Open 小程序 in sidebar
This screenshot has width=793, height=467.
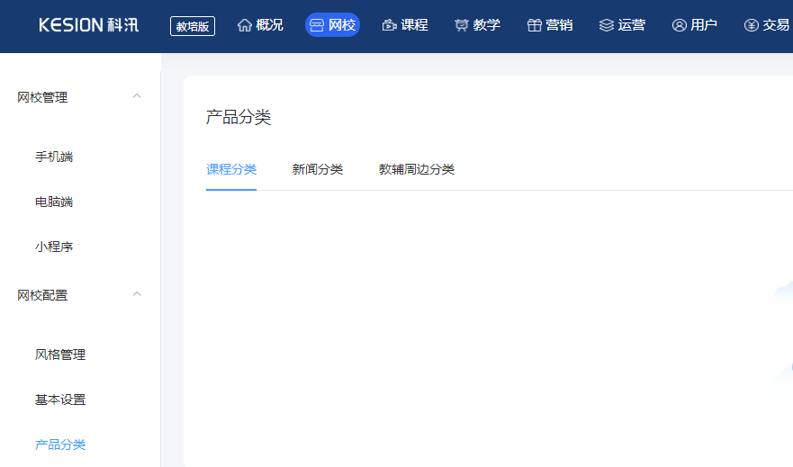pos(54,247)
